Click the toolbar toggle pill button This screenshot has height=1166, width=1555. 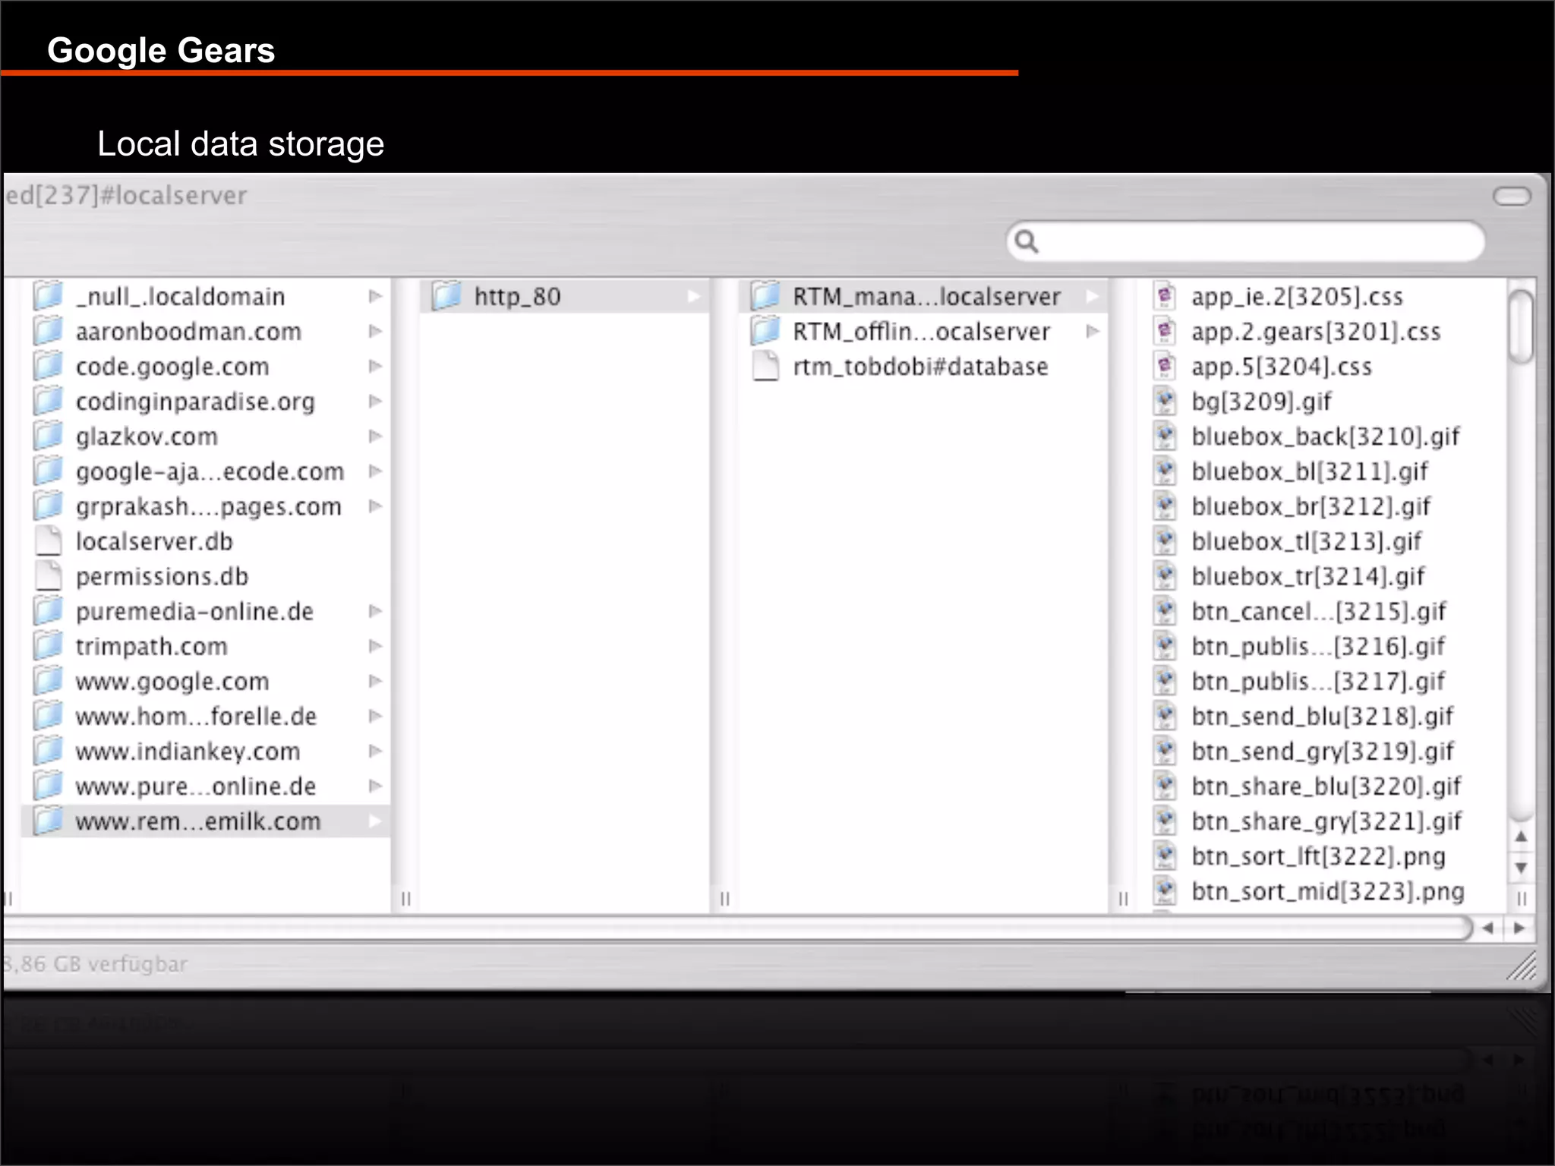tap(1512, 197)
